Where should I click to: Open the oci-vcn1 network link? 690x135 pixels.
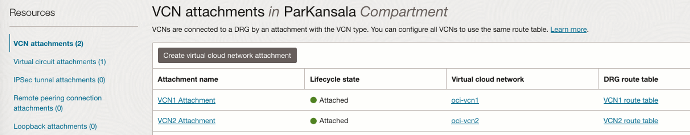pyautogui.click(x=465, y=100)
